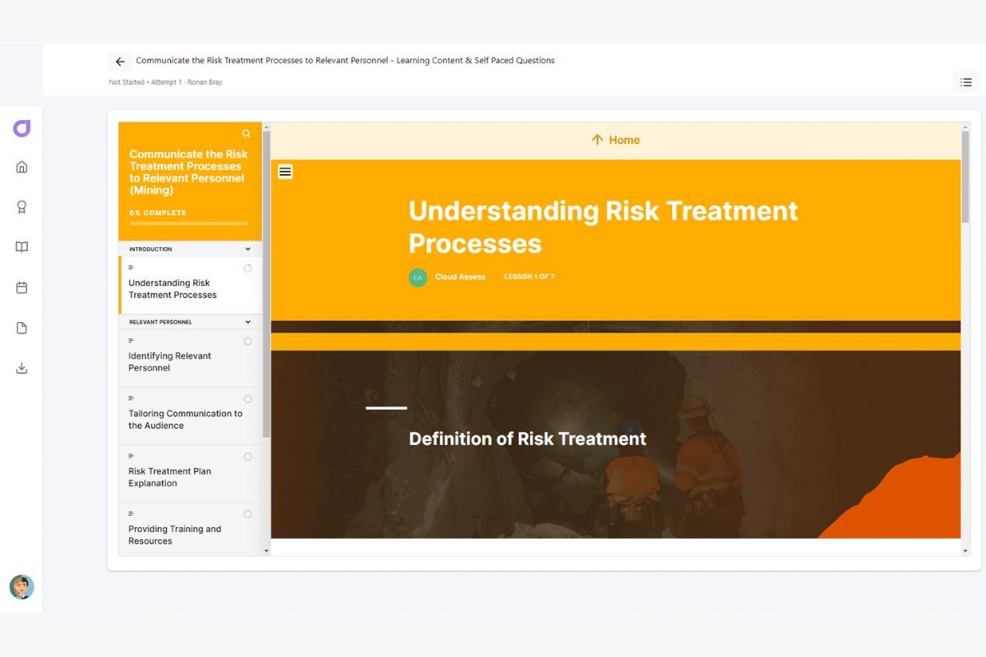986x657 pixels.
Task: Click the content pane scroll up arrow
Action: pyautogui.click(x=965, y=126)
